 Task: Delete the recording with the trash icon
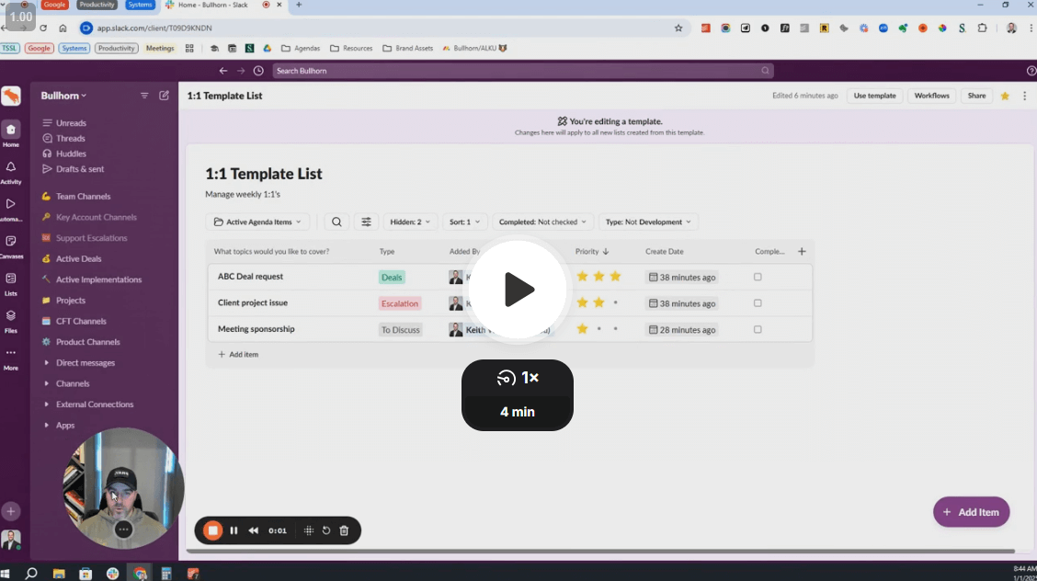click(344, 530)
